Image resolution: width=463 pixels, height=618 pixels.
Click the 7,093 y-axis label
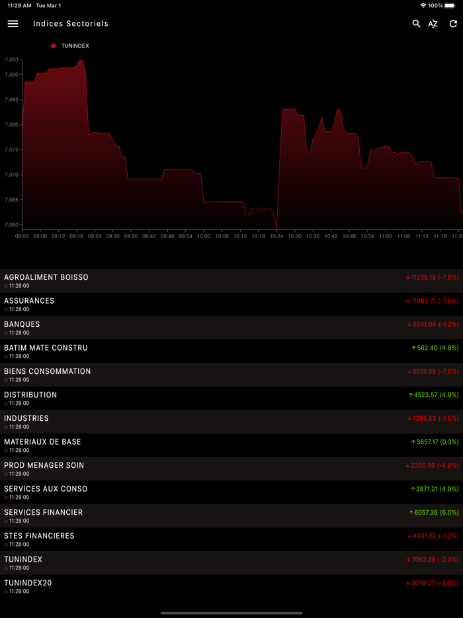click(11, 60)
